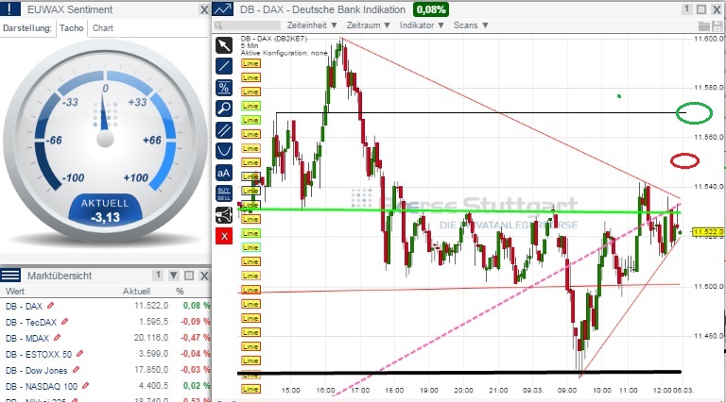The height and width of the screenshot is (402, 726).
Task: Edit DB - Dow Jones with pencil icon
Action: 76,370
